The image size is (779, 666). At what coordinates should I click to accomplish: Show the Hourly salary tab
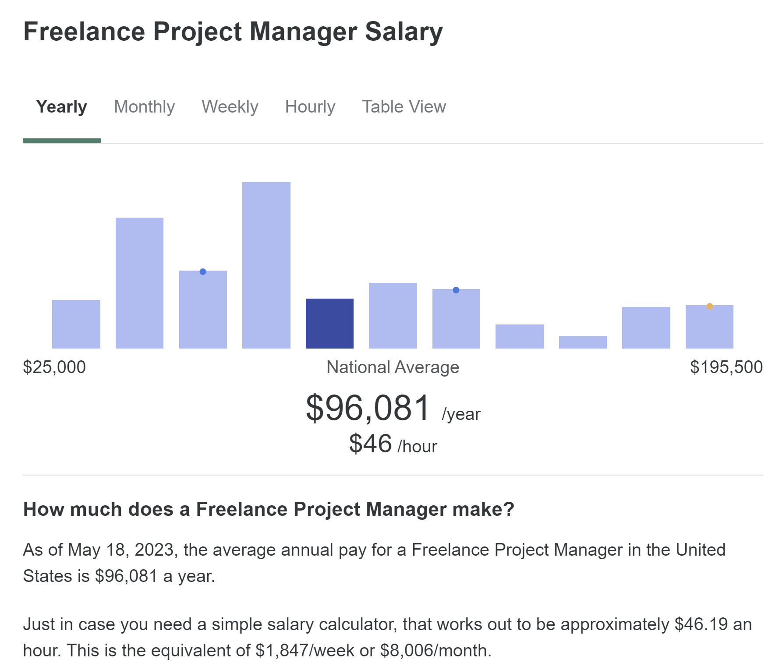pos(310,107)
